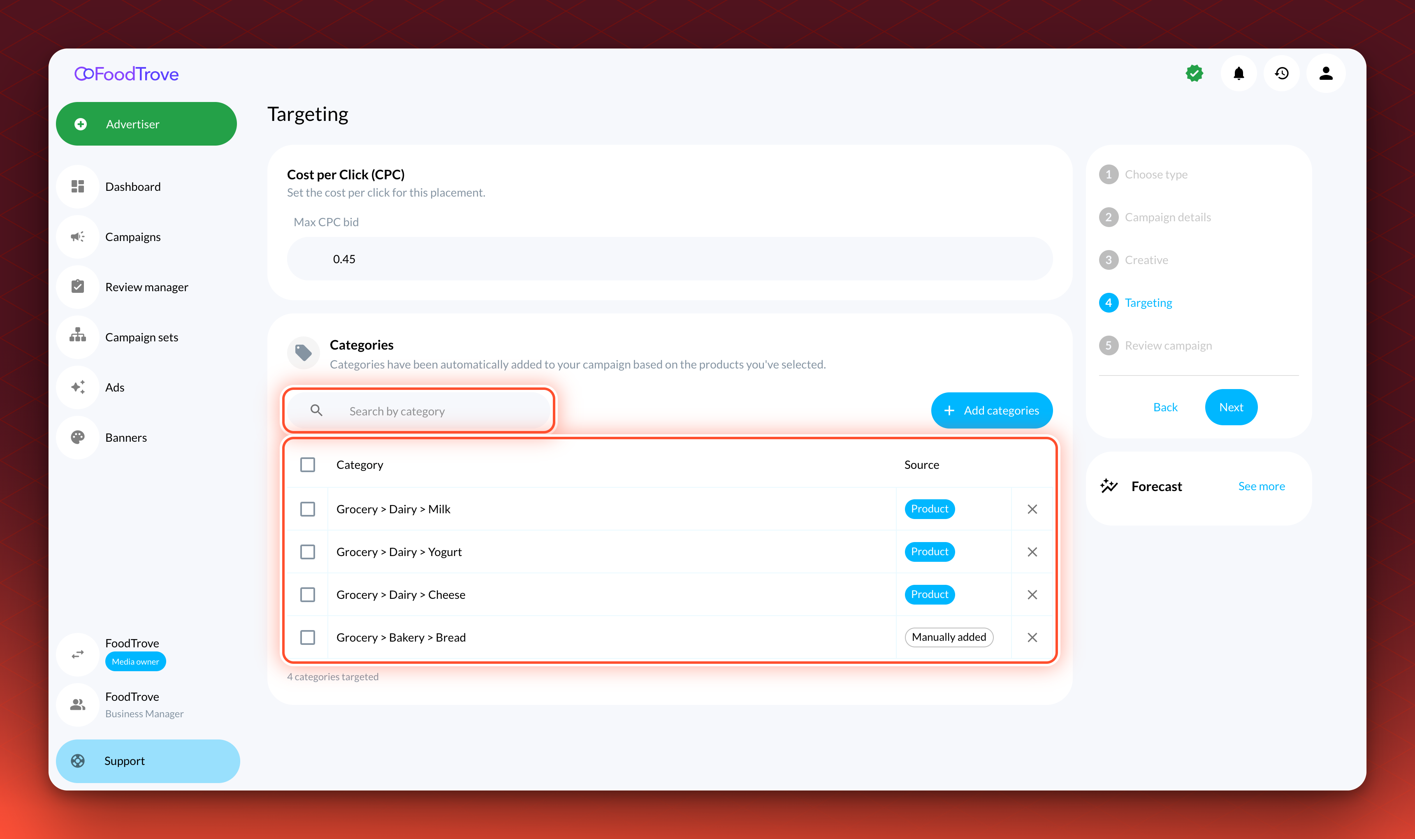Open Campaign sets in the sidebar
Image resolution: width=1415 pixels, height=839 pixels.
click(x=141, y=338)
